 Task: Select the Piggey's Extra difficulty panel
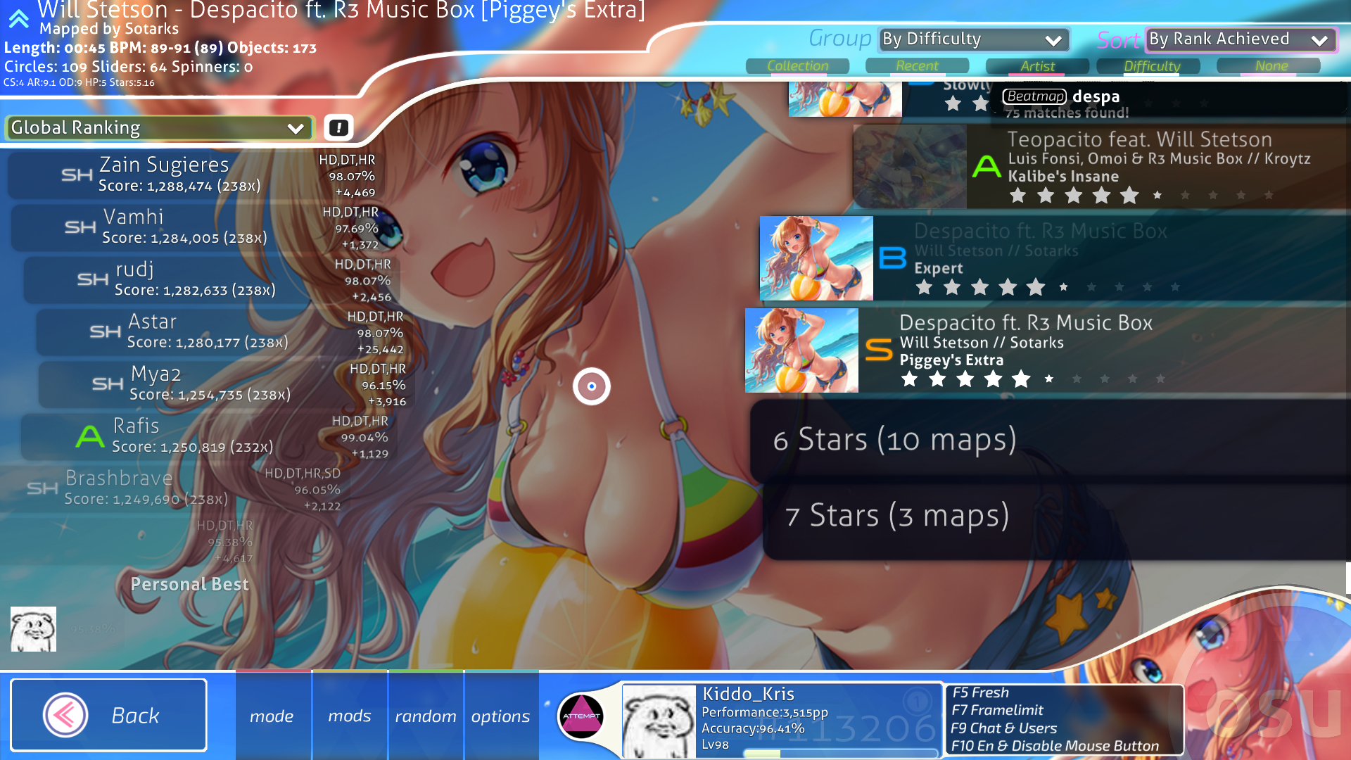[x=1048, y=350]
